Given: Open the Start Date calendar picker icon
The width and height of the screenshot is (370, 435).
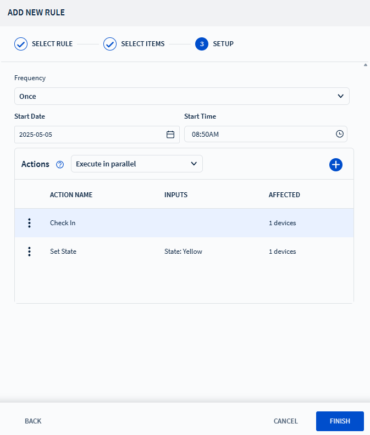Looking at the screenshot, I should pyautogui.click(x=170, y=135).
